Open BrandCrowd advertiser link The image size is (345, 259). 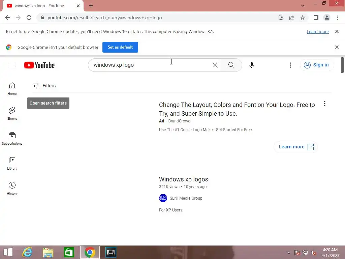tap(179, 121)
